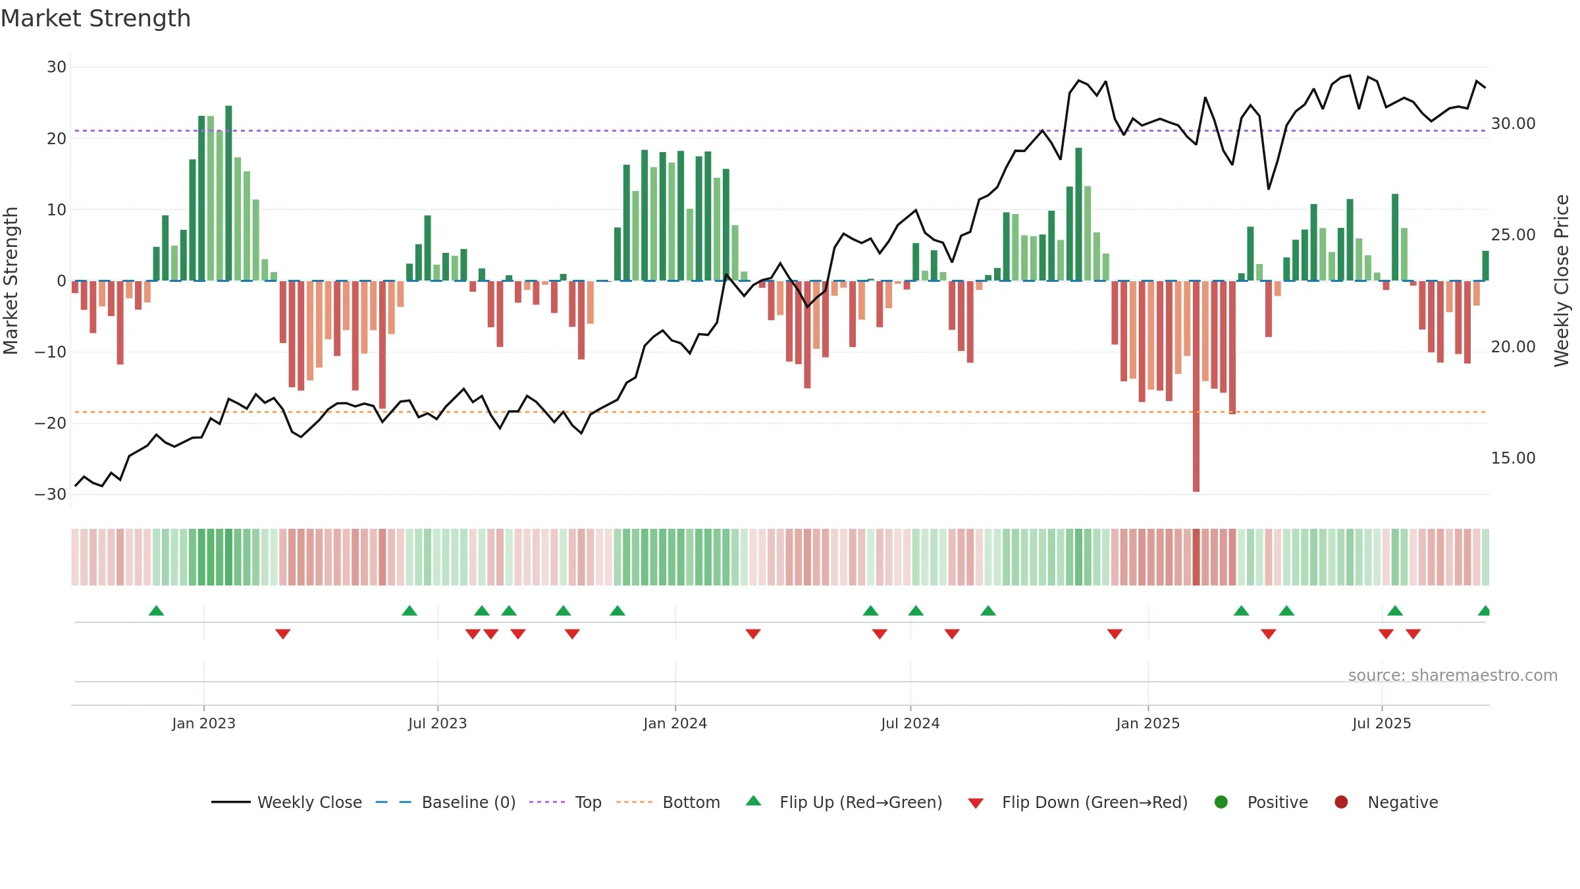The image size is (1580, 889).
Task: Click the Market Strength chart title
Action: [x=95, y=18]
